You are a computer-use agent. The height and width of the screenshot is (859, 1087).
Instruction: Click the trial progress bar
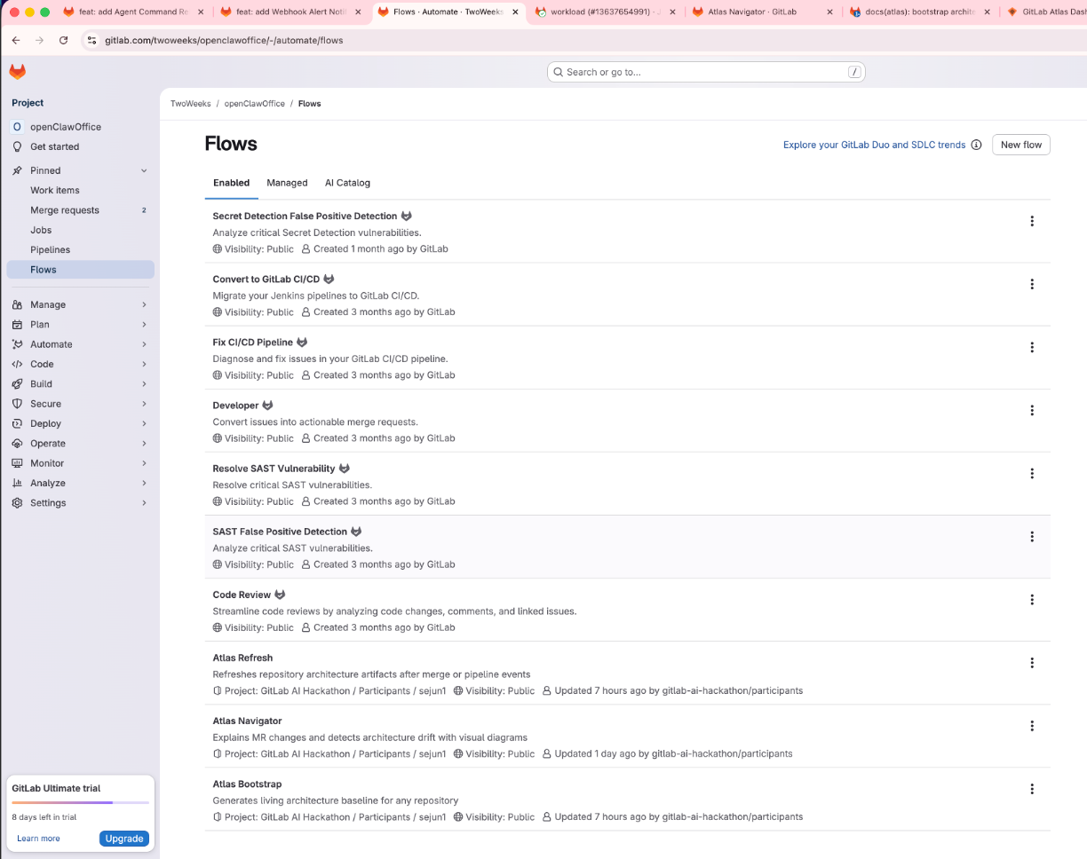pyautogui.click(x=80, y=802)
